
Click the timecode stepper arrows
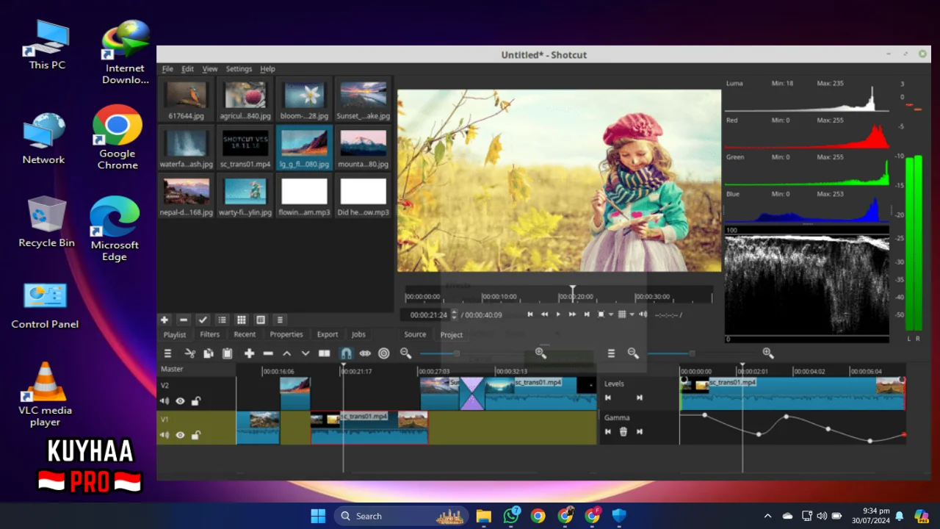pyautogui.click(x=454, y=314)
